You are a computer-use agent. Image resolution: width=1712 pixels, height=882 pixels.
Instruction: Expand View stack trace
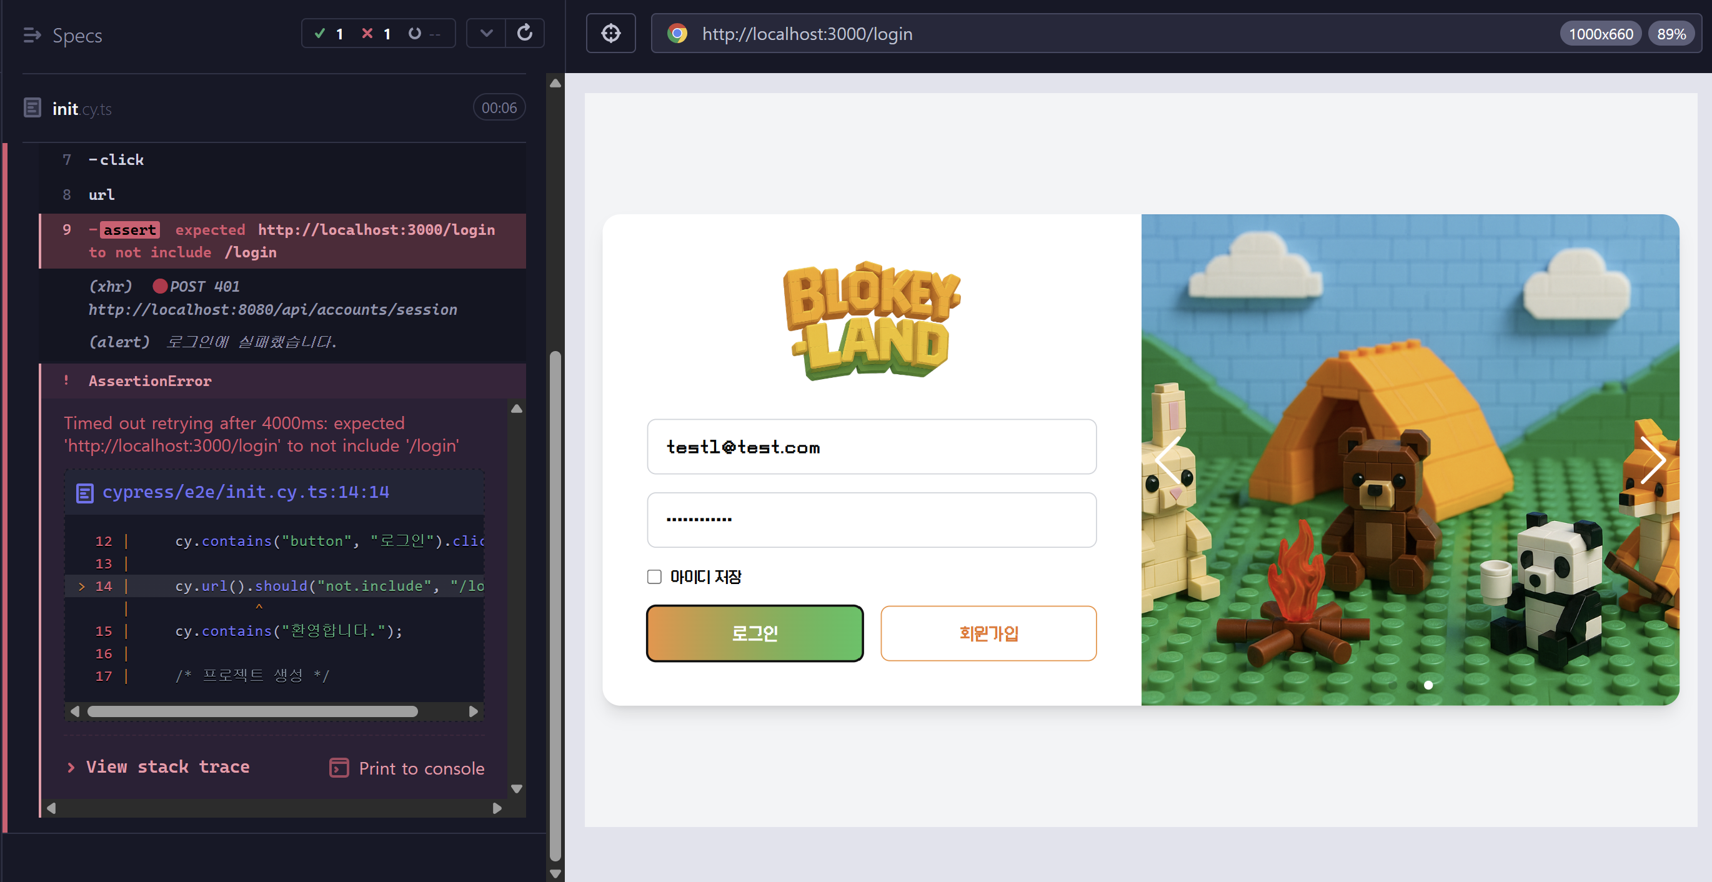coord(158,767)
